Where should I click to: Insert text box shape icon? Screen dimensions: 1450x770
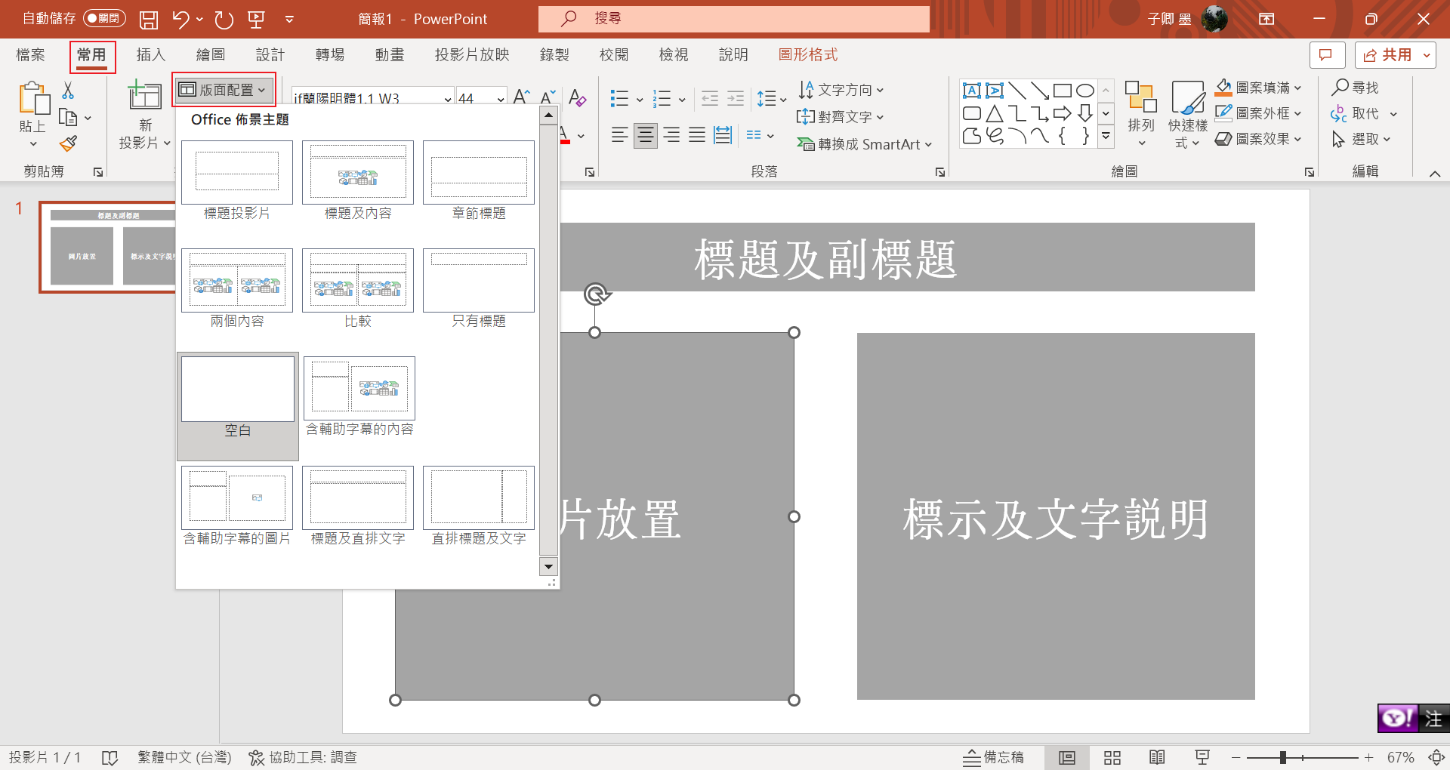tap(972, 91)
